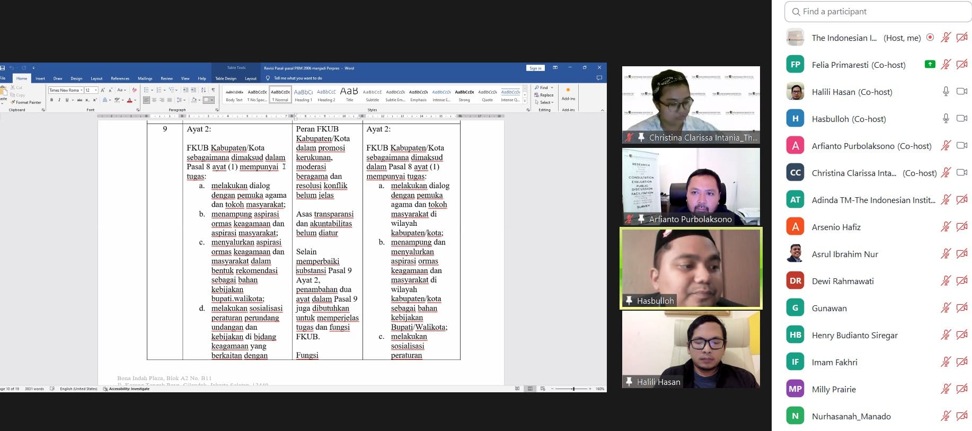This screenshot has height=431, width=972.
Task: Open the Select dropdown in Editing group
Action: tap(544, 102)
